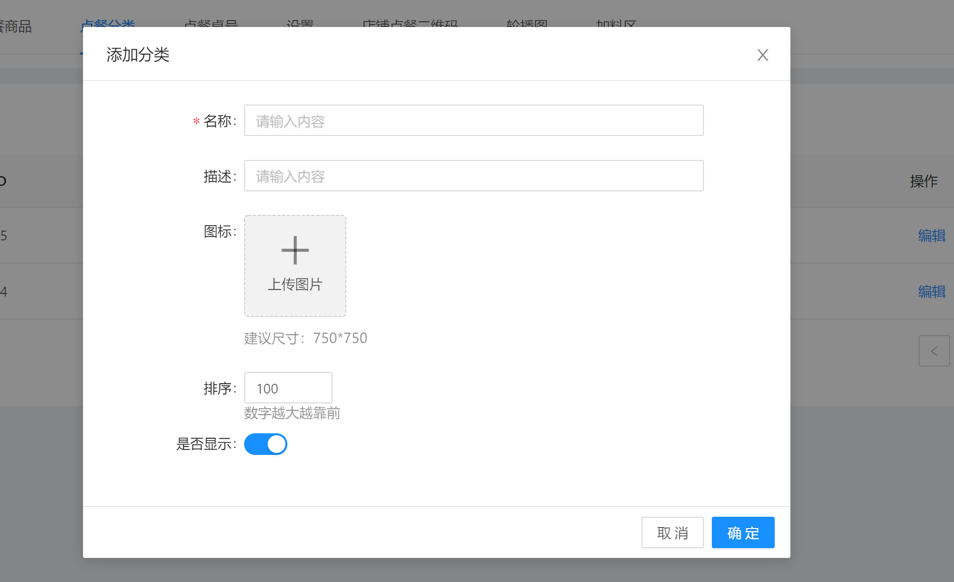Go to the 设置 tab
This screenshot has height=582, width=954.
tap(300, 23)
